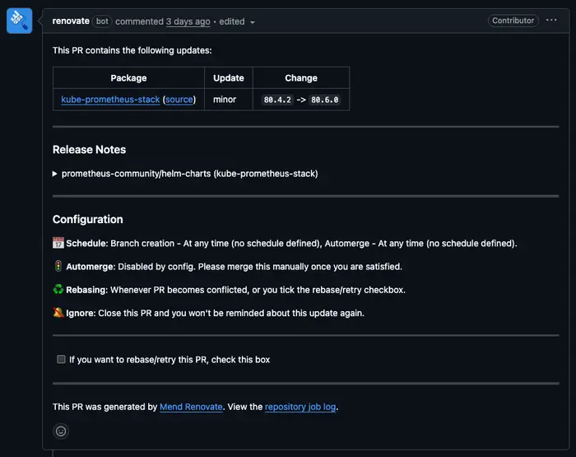Open the source link in the Package cell
576x457 pixels.
coord(179,100)
